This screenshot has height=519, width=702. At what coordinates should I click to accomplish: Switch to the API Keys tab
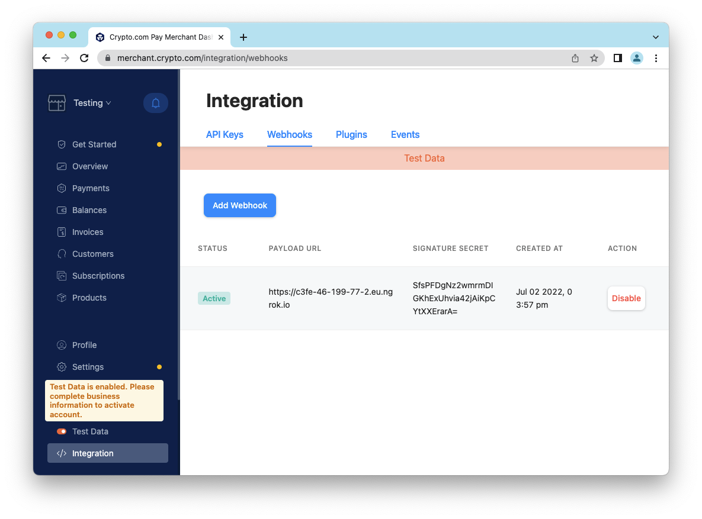(x=225, y=134)
